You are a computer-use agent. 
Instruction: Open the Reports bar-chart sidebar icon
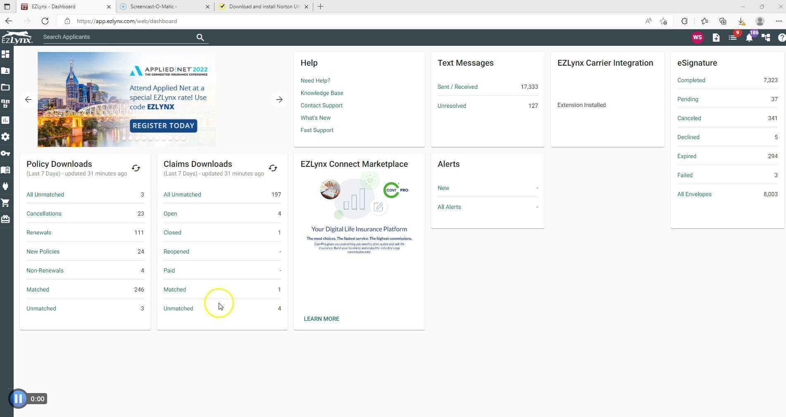click(6, 120)
